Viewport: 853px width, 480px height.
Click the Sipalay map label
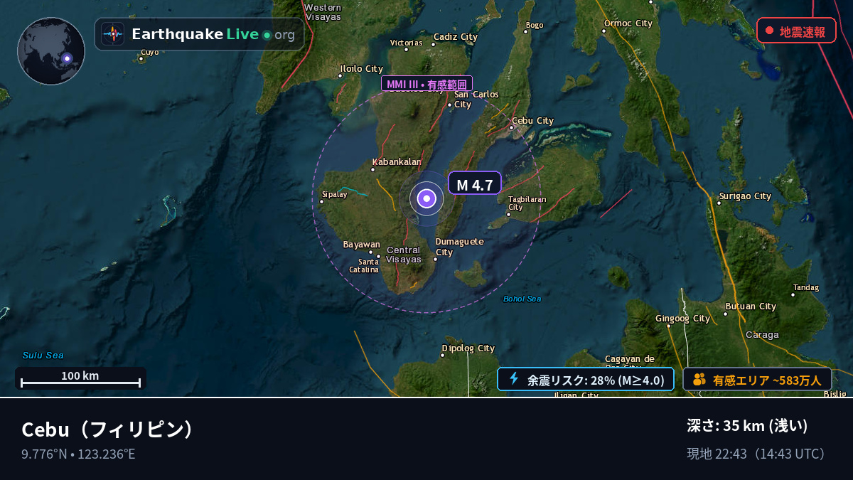pyautogui.click(x=335, y=194)
